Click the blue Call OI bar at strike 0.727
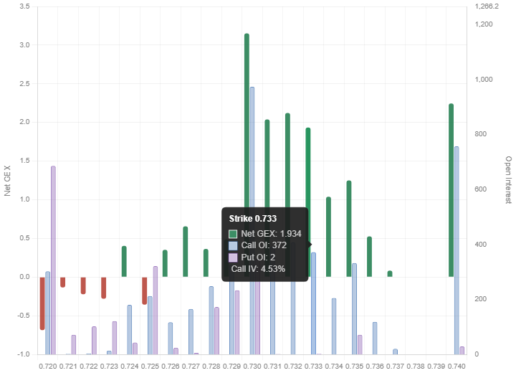This screenshot has width=516, height=373. coord(191,332)
